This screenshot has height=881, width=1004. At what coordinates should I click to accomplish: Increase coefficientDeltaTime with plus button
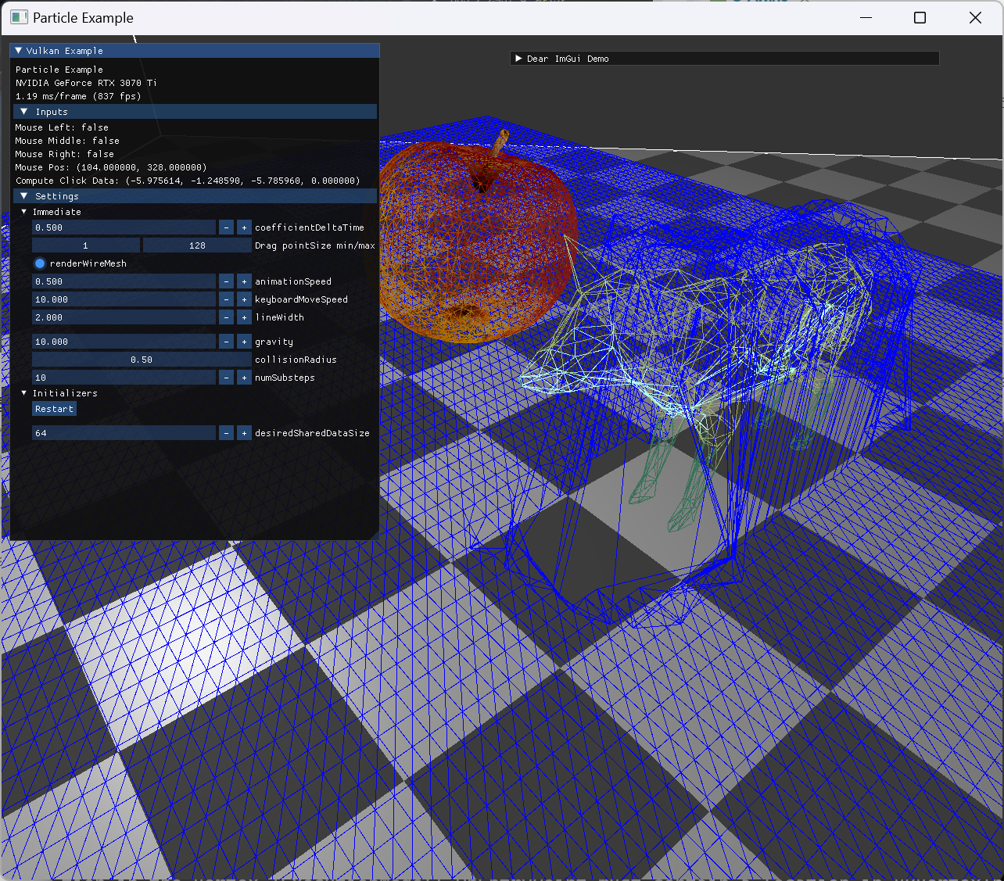[244, 227]
